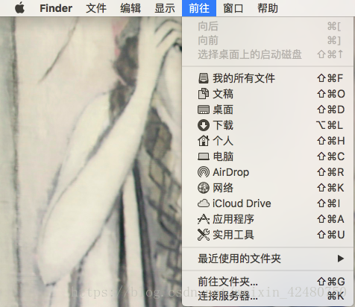
Task: Click the Desktop (桌面) icon
Action: [204, 110]
